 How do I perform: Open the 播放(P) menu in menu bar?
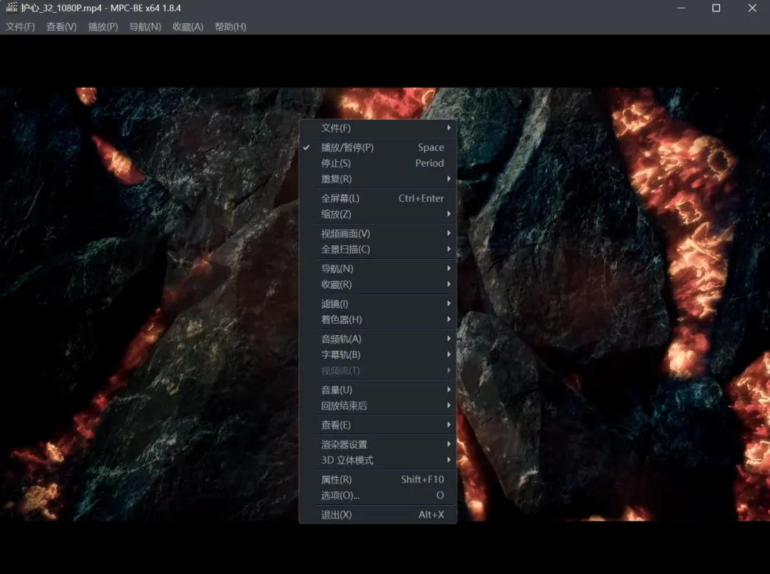click(103, 26)
